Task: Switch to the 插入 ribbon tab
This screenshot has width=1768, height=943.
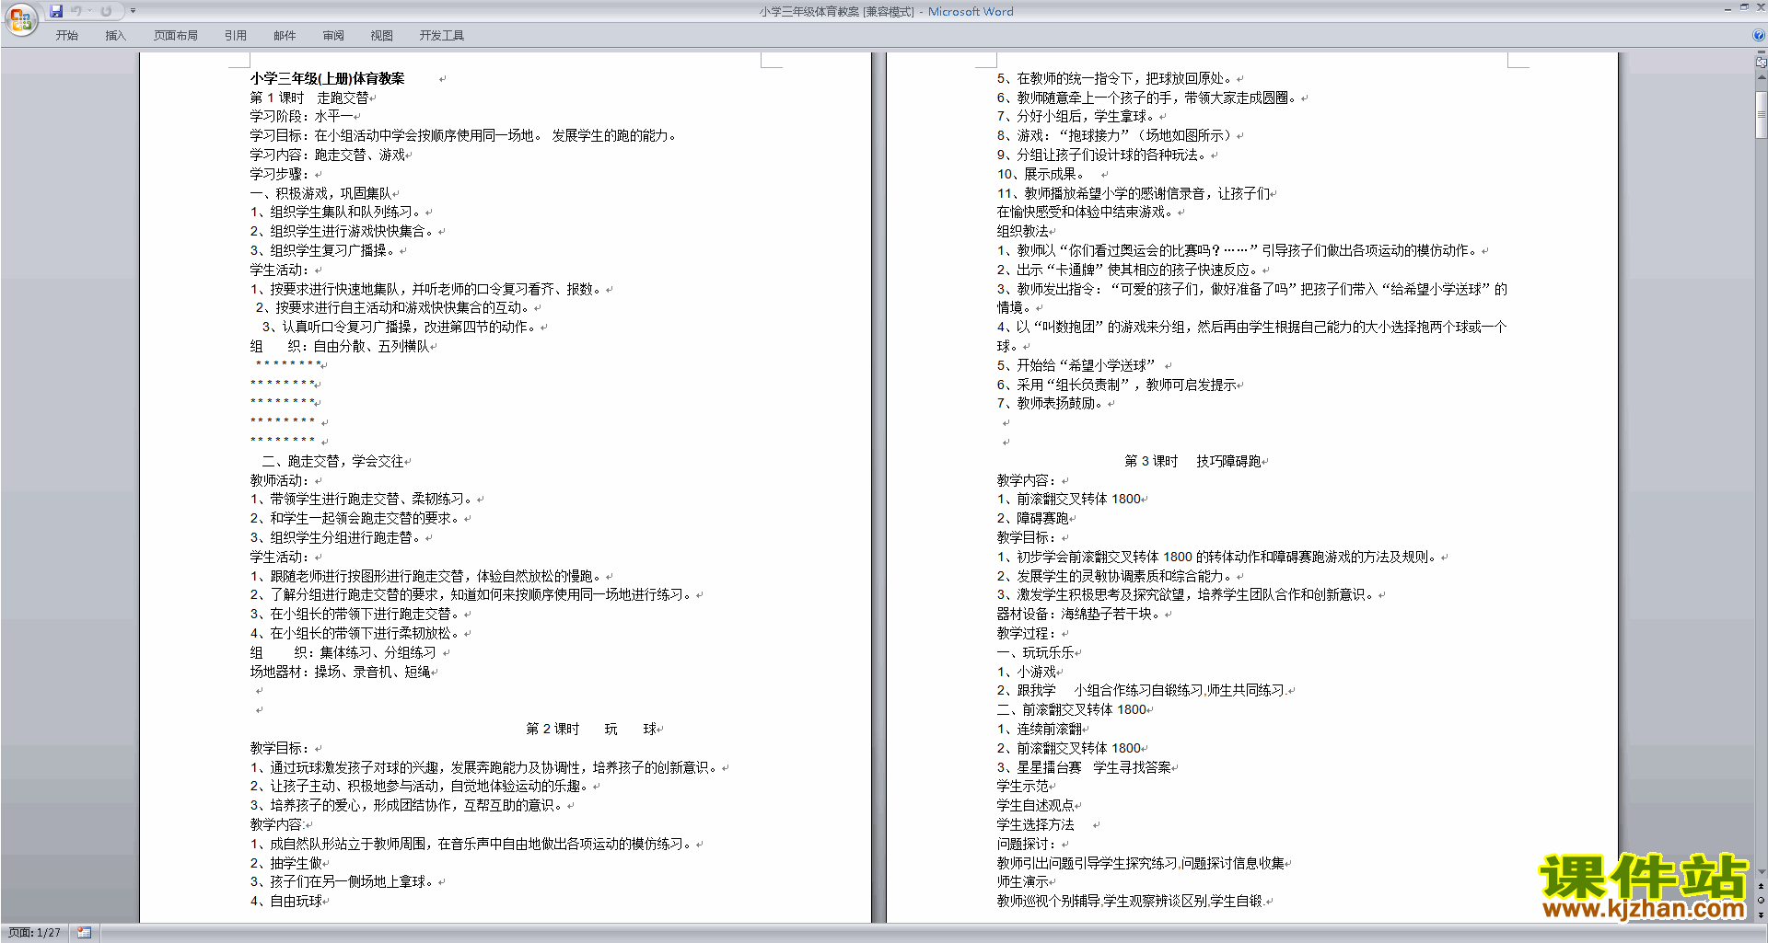Action: (x=115, y=36)
